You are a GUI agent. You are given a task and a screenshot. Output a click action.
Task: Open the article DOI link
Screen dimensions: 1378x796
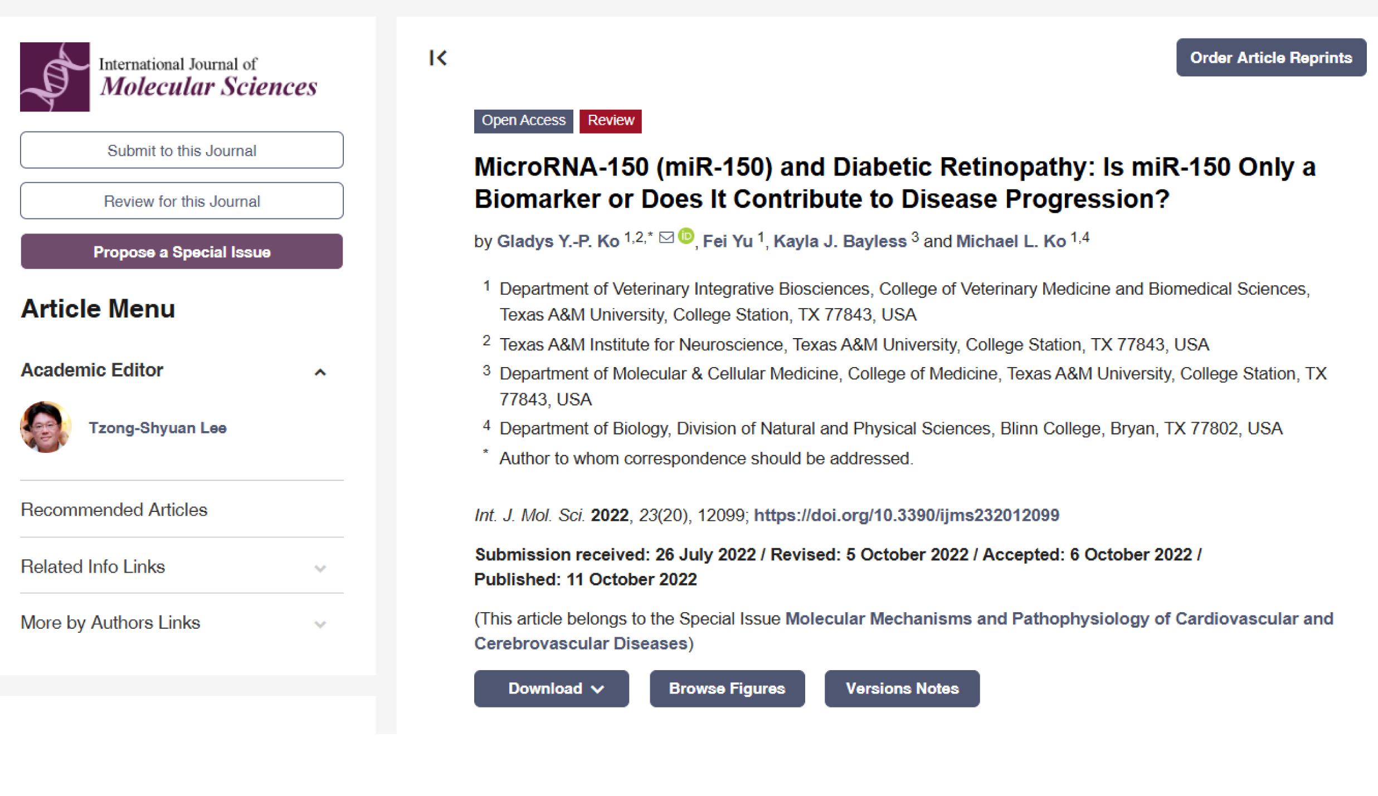pos(906,515)
